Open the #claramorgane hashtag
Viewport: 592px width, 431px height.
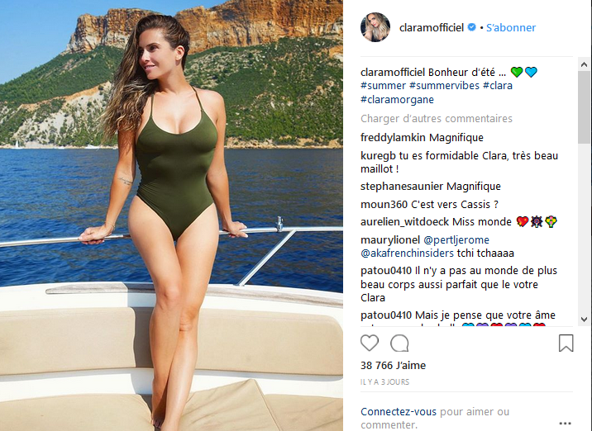click(397, 100)
